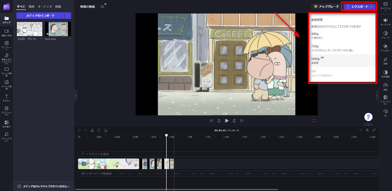Switch to the オーディオ media tab

click(x=44, y=7)
